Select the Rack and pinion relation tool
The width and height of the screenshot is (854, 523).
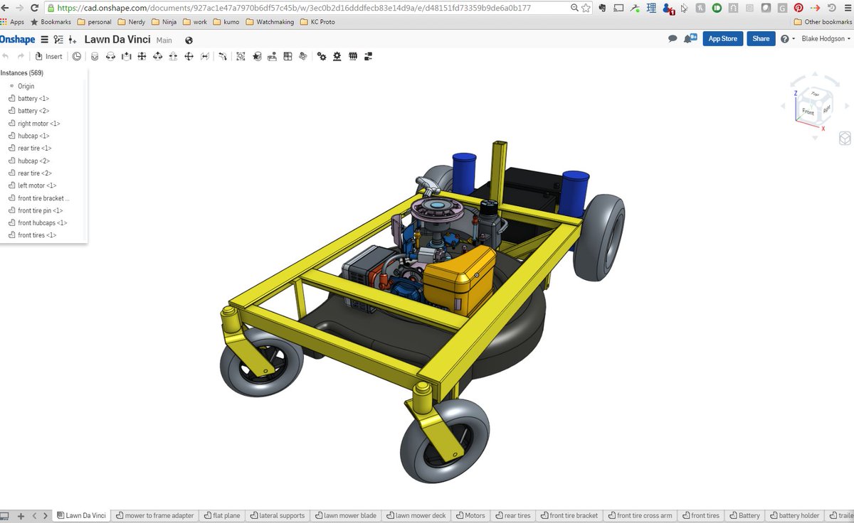[337, 56]
